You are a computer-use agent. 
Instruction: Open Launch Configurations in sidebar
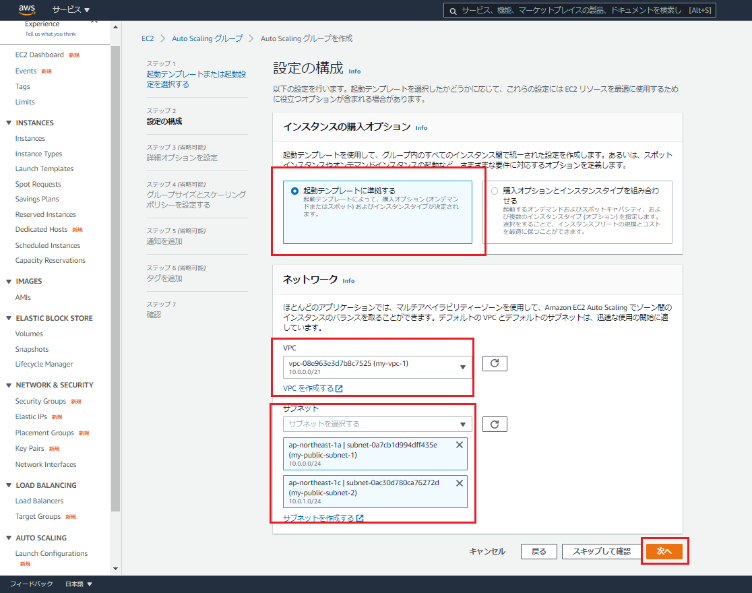[x=51, y=553]
